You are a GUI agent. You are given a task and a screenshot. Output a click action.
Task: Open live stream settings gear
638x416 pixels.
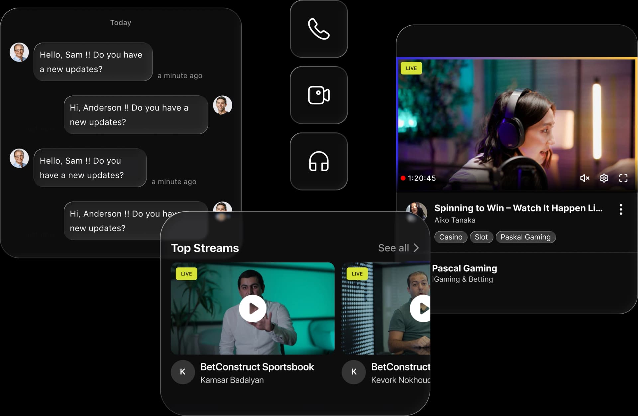click(x=604, y=178)
